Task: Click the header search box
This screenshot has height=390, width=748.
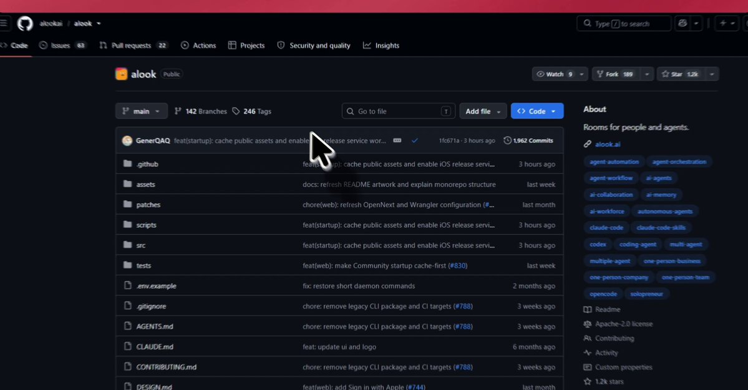Action: click(x=624, y=23)
